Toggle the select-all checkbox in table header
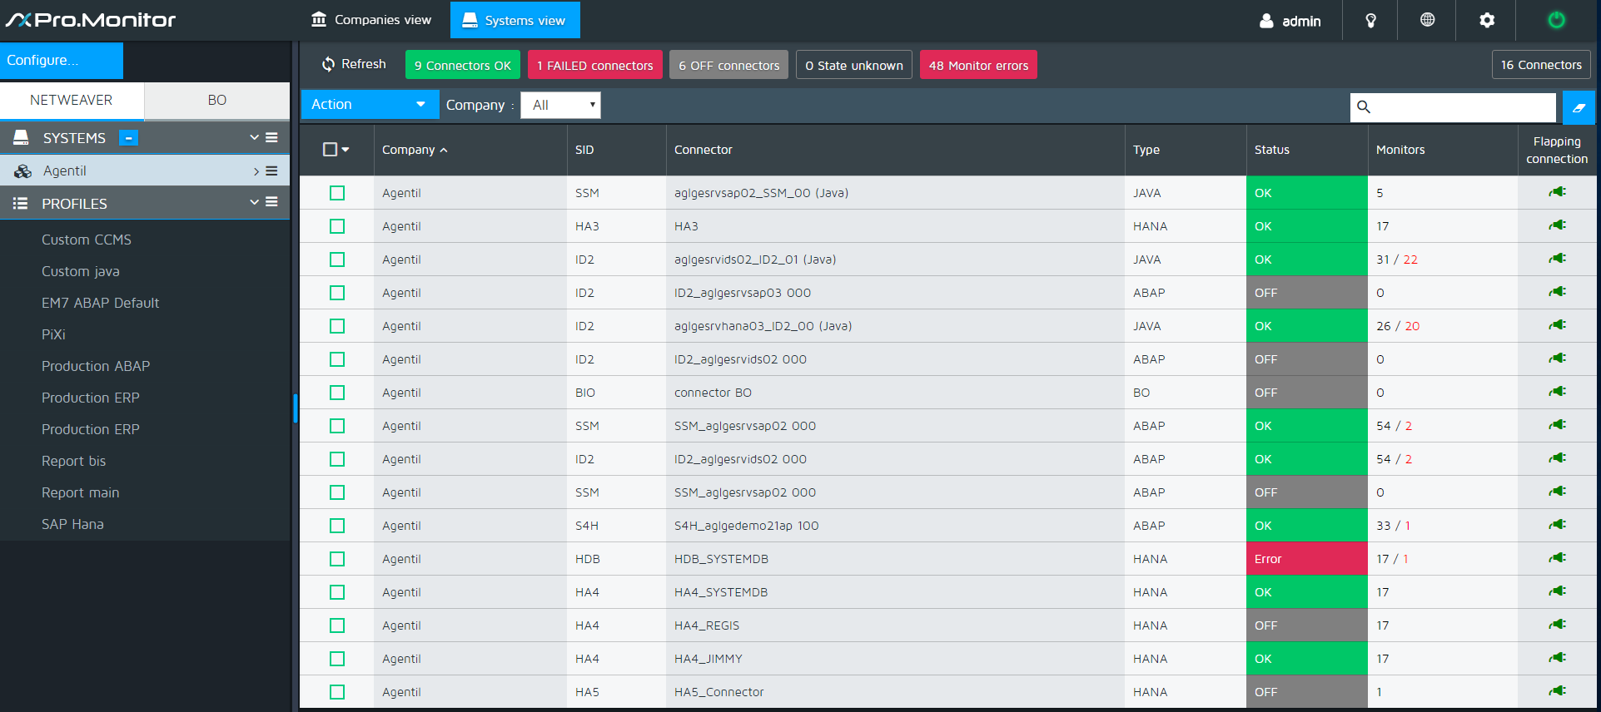This screenshot has height=712, width=1601. click(330, 150)
